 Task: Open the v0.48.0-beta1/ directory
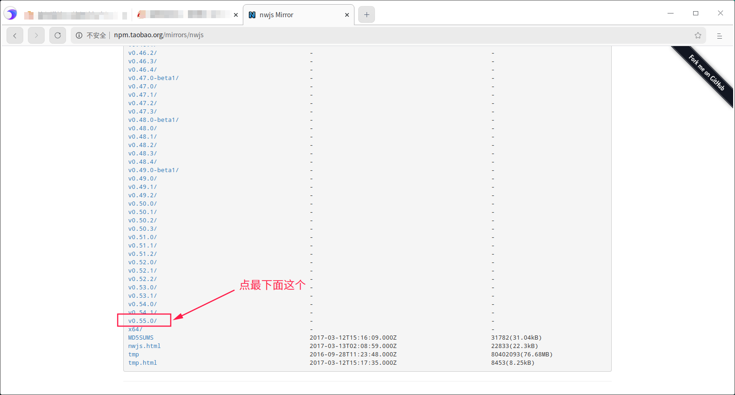pyautogui.click(x=154, y=120)
